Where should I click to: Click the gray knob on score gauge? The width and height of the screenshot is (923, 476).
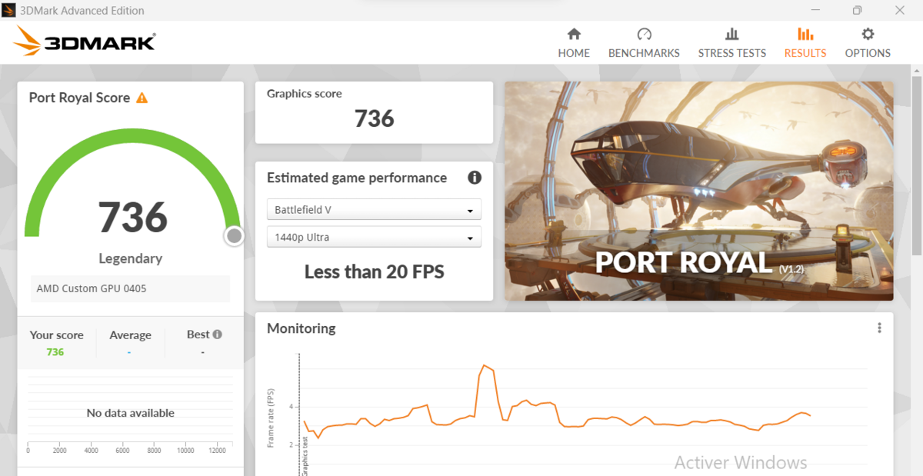[235, 236]
